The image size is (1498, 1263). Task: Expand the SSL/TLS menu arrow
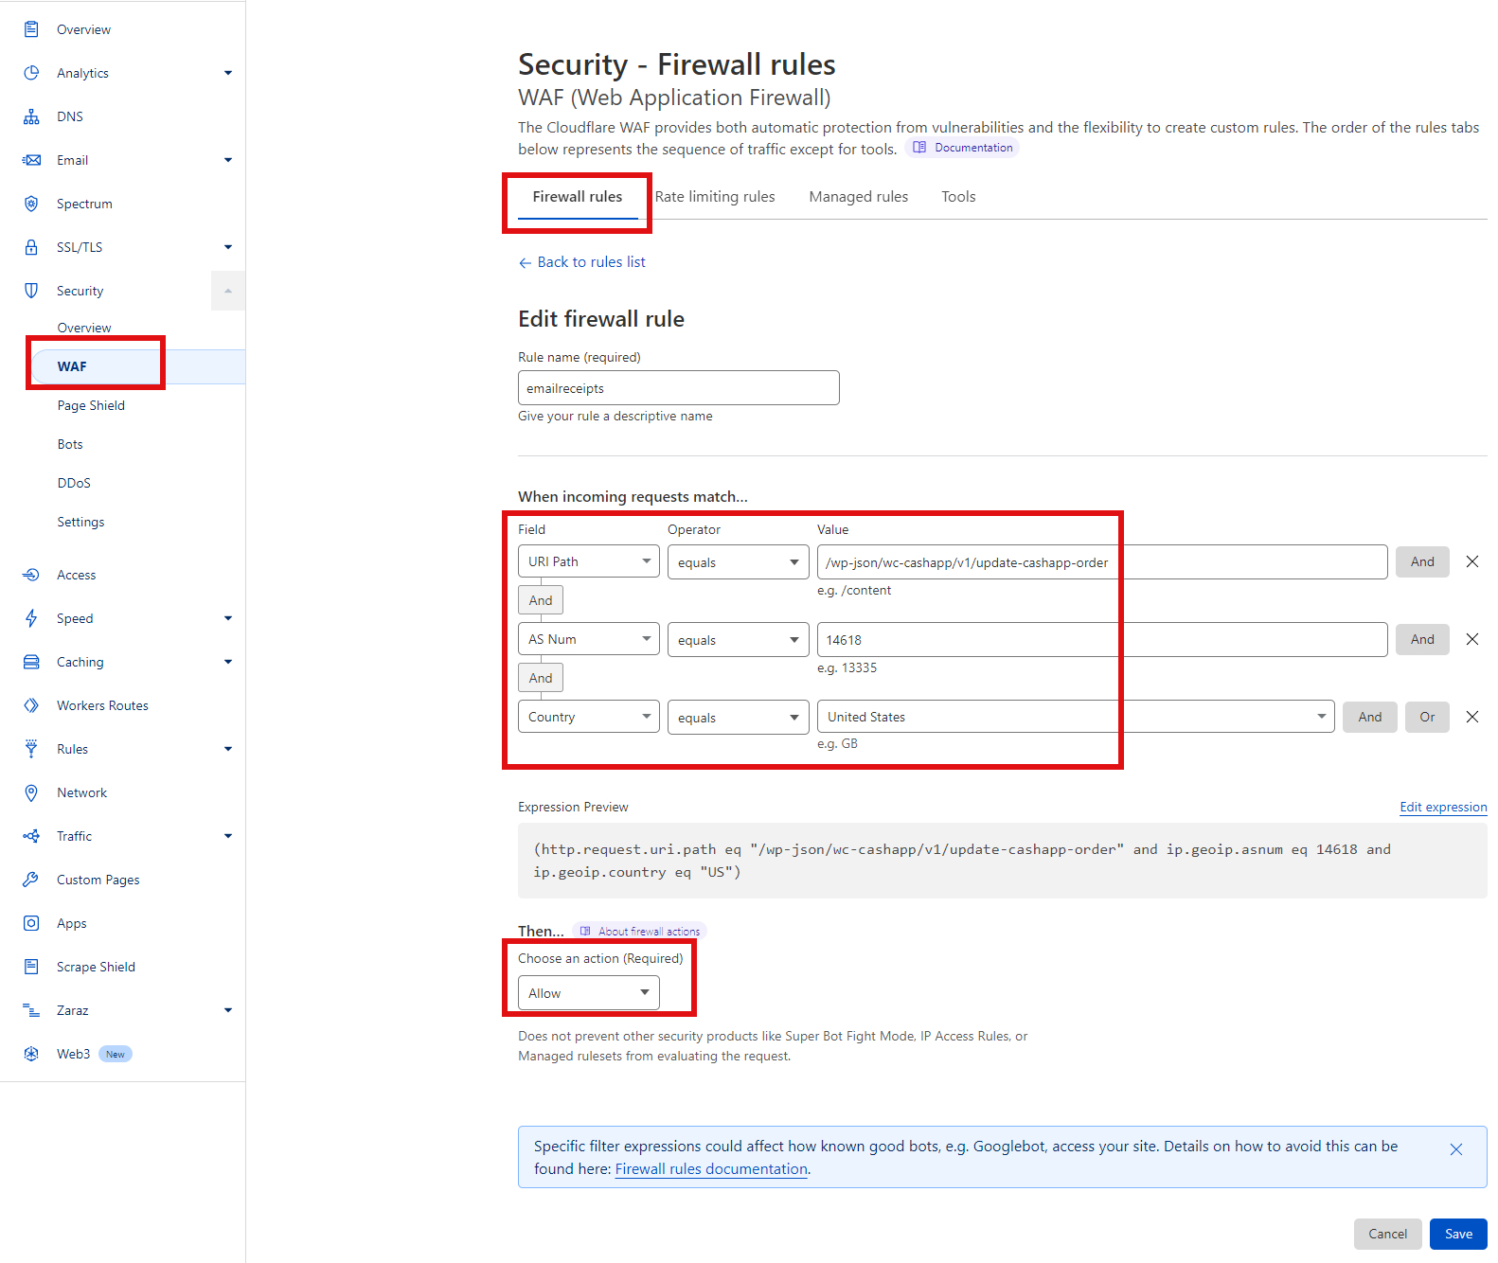(228, 247)
